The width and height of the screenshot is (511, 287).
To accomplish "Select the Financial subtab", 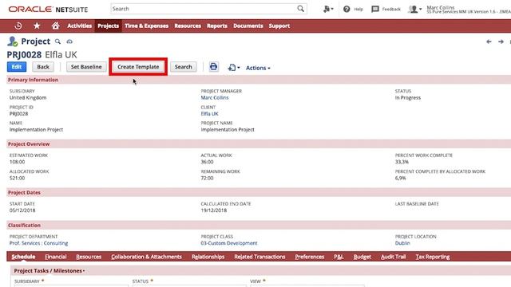I will tap(56, 257).
